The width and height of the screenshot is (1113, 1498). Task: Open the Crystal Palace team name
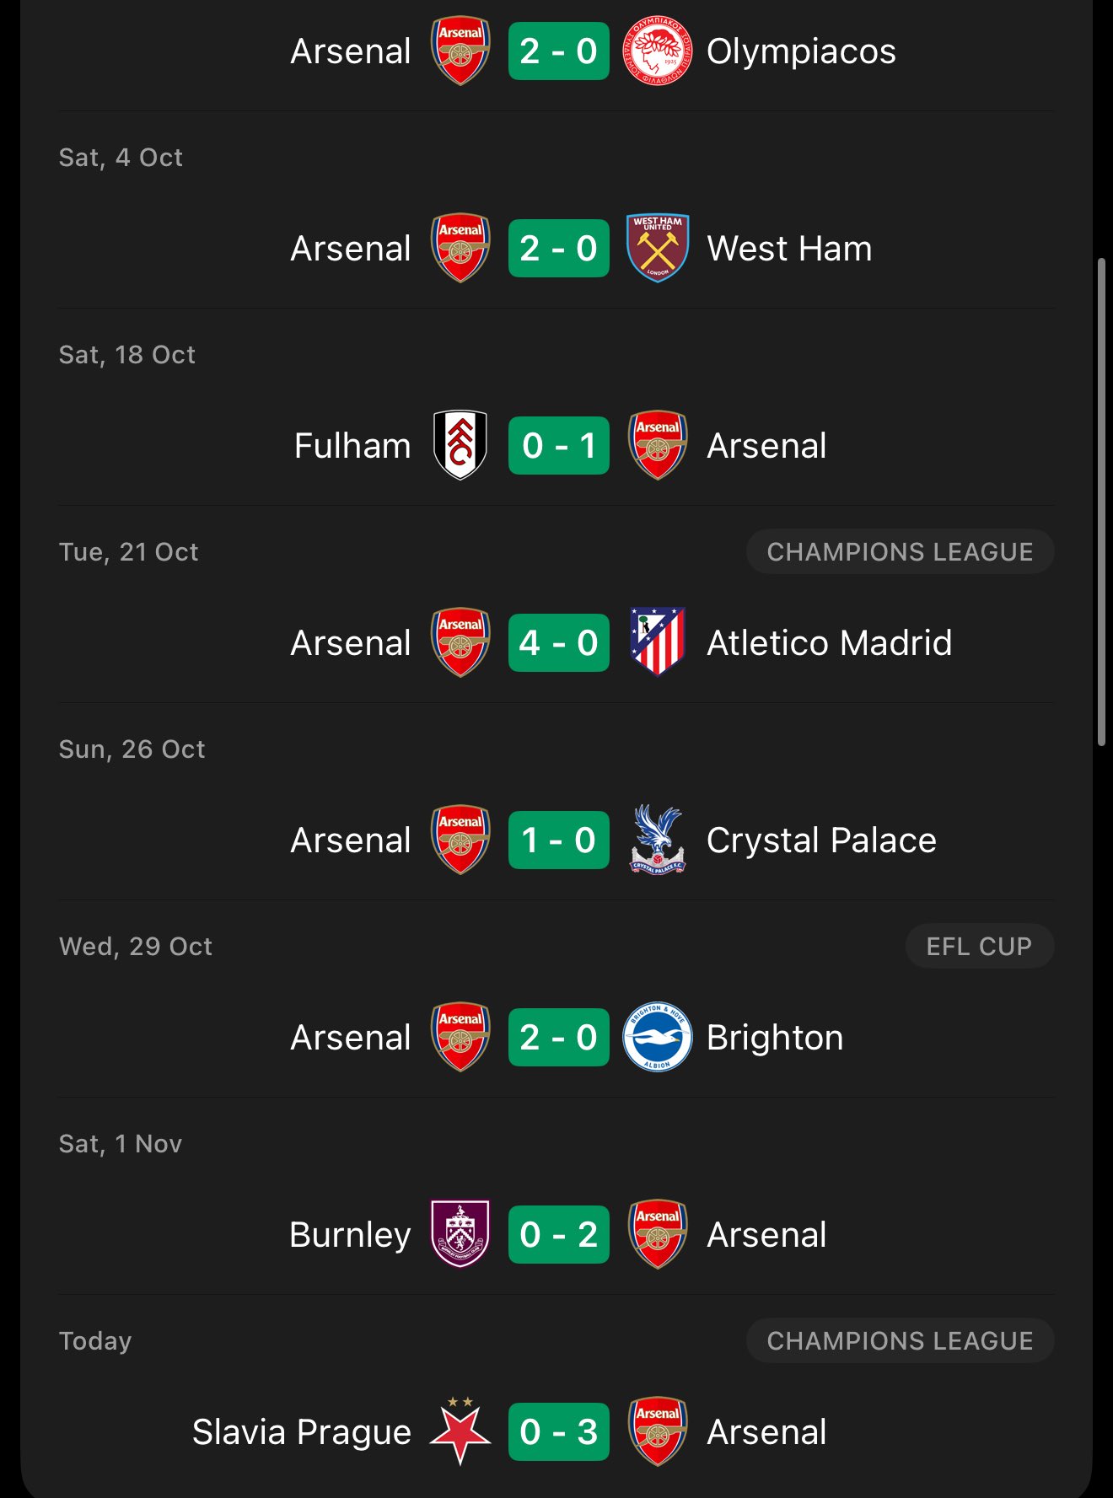click(821, 840)
